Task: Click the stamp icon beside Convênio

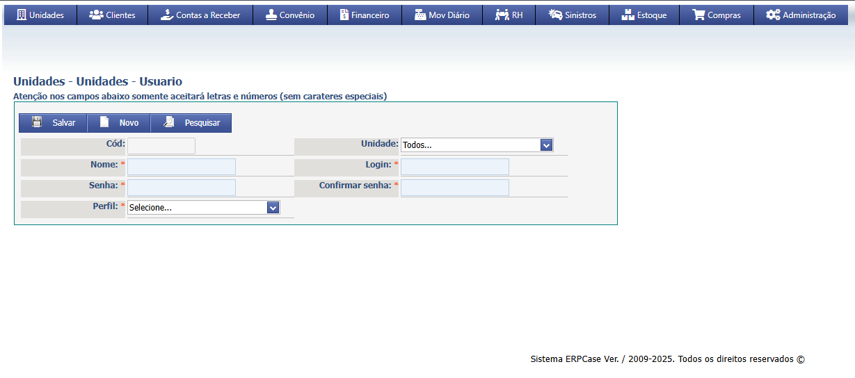Action: [x=271, y=15]
